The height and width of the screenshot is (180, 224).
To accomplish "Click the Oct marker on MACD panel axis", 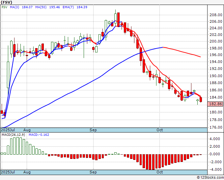I will coord(159,172).
